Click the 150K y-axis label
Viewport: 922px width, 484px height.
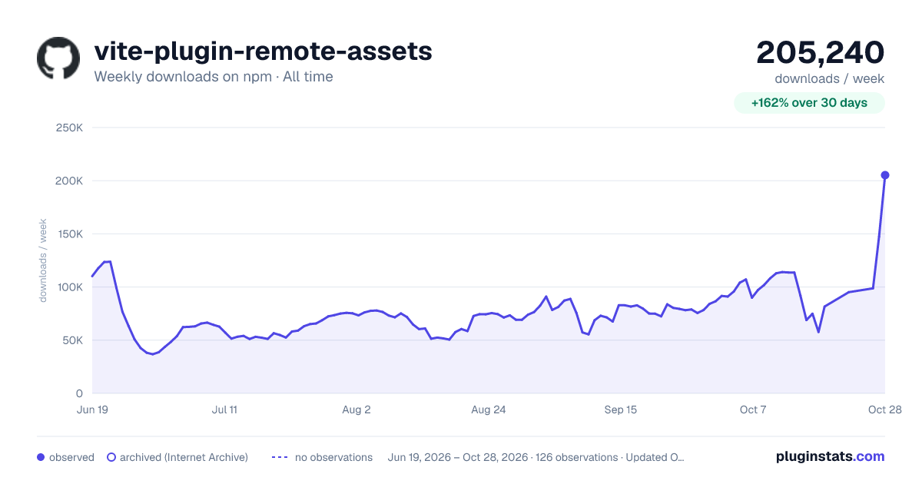[x=70, y=234]
